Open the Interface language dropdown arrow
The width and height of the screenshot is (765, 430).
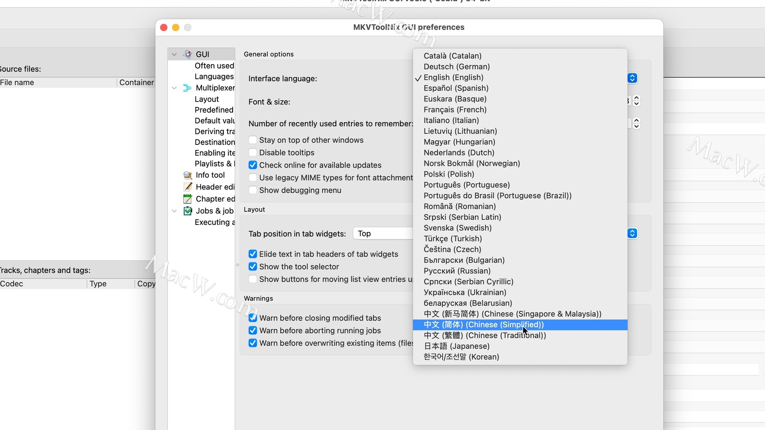632,78
